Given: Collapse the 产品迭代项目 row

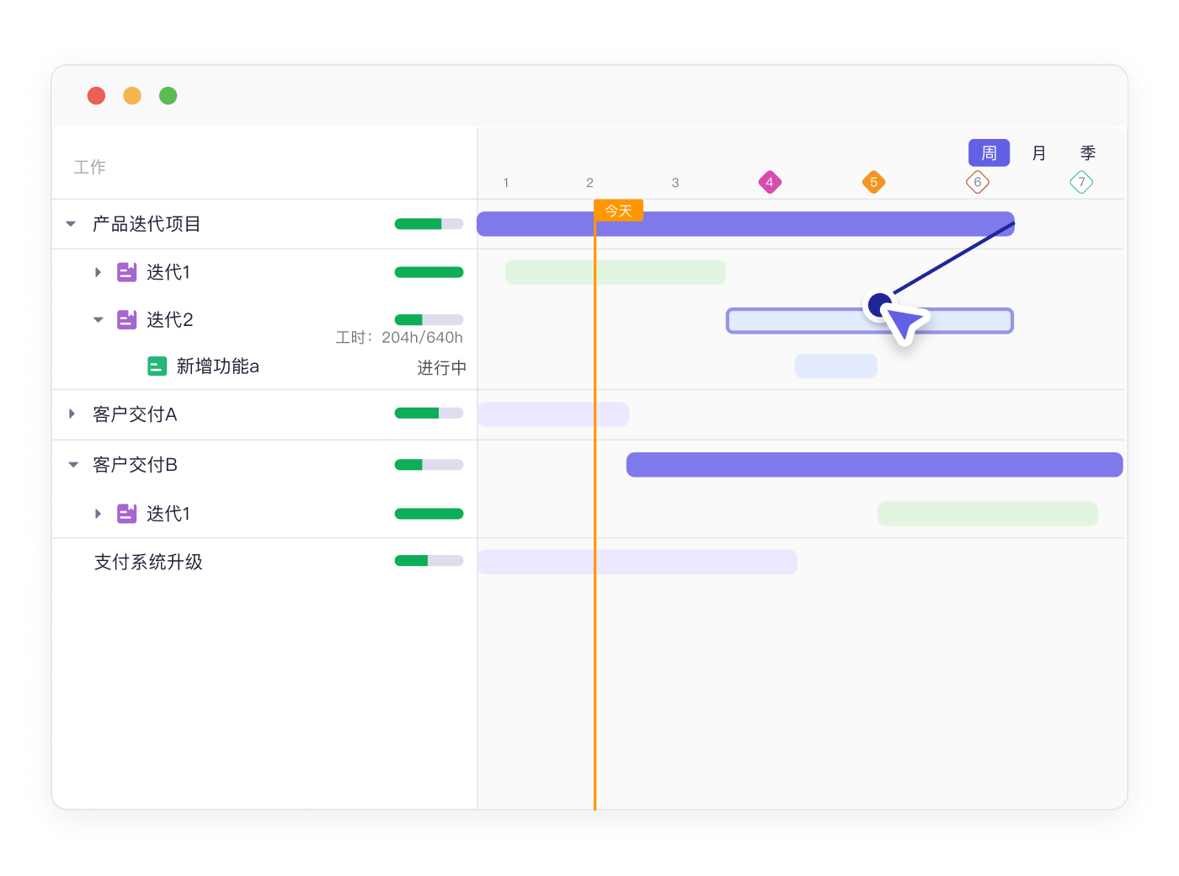Looking at the screenshot, I should 71,224.
